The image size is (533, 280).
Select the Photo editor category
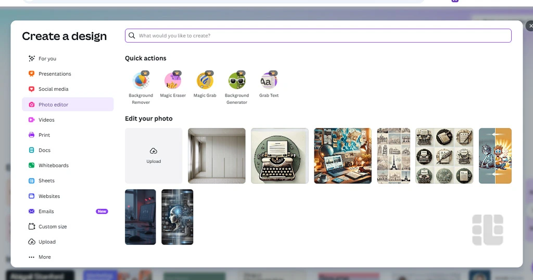pyautogui.click(x=53, y=104)
